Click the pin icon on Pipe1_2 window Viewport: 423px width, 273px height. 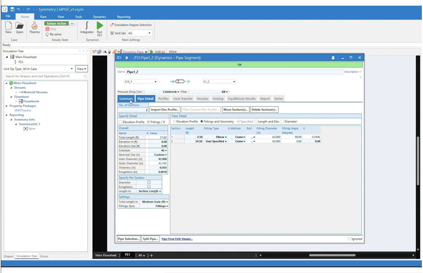(333, 58)
